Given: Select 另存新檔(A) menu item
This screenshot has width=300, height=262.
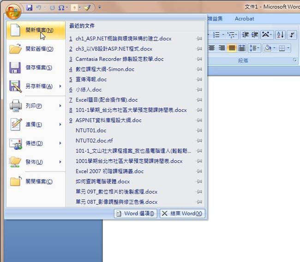Looking at the screenshot, I should tap(36, 86).
